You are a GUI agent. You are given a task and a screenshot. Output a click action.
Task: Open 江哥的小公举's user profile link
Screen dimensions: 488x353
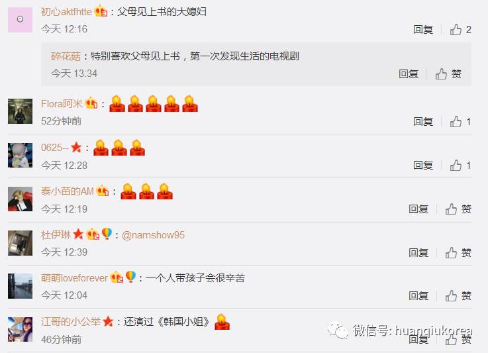point(71,322)
